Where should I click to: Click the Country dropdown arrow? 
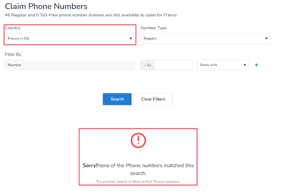(x=131, y=39)
